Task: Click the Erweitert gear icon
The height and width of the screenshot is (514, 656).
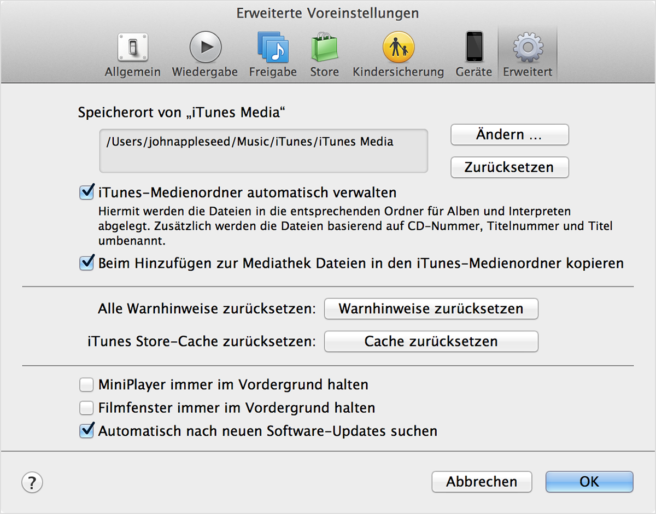Action: (528, 48)
